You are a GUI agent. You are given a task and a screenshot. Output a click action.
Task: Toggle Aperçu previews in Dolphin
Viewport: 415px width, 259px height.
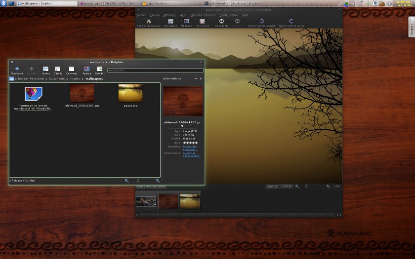tap(87, 70)
